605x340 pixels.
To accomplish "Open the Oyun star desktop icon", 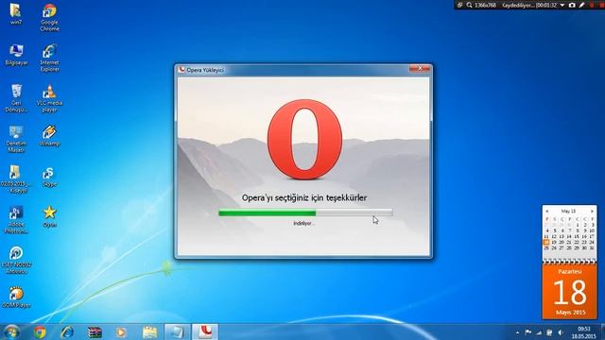I will click(49, 216).
